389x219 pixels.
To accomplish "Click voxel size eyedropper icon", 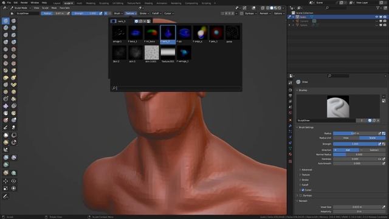I will [384, 207].
